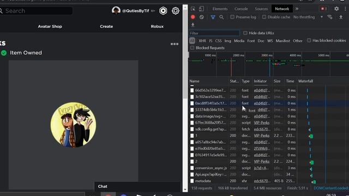Switch to the Elements tab
This screenshot has width=349, height=196.
point(220,9)
